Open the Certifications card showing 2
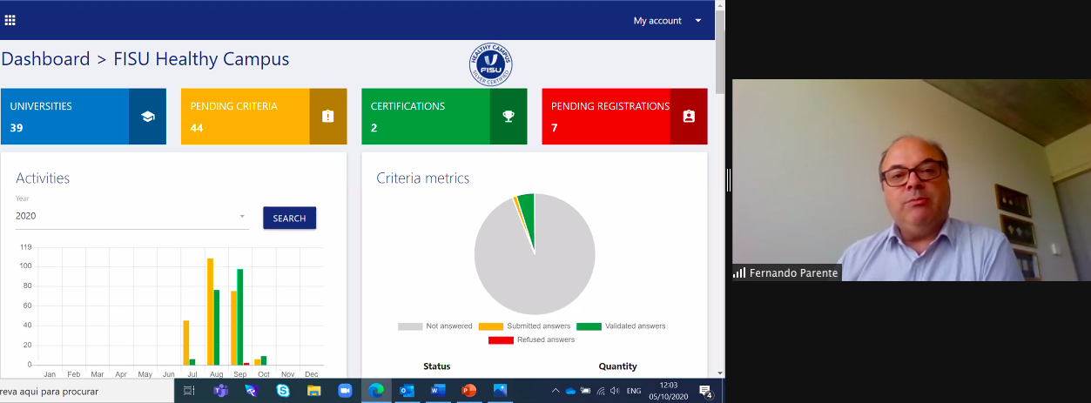 (444, 117)
